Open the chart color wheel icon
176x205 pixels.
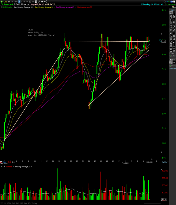(173, 7)
